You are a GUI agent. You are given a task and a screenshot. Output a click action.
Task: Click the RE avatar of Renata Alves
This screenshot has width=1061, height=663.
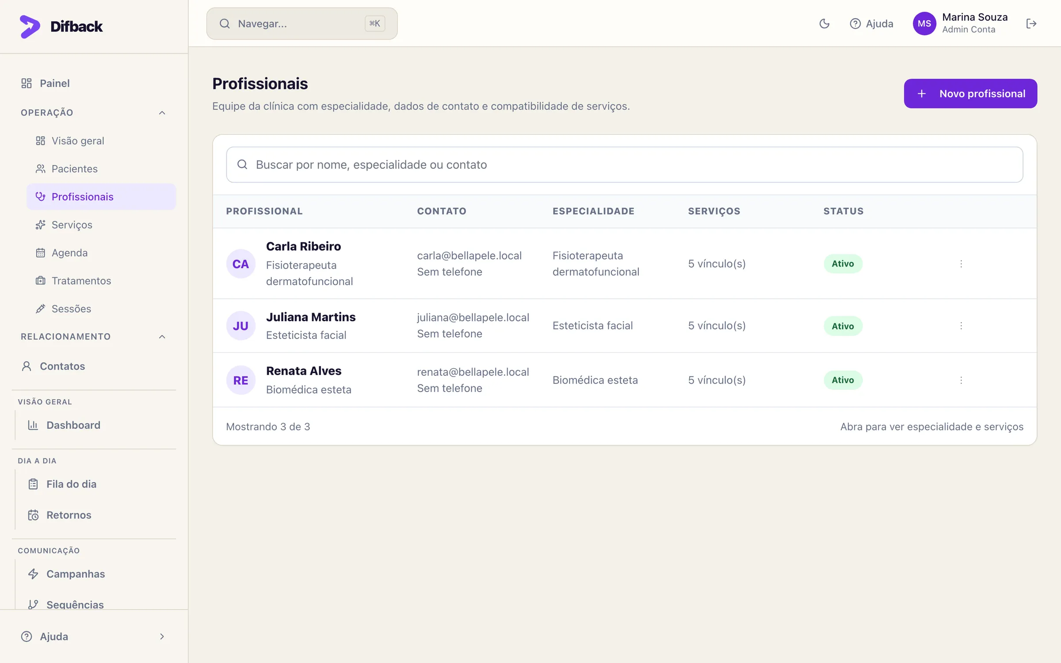pyautogui.click(x=241, y=380)
